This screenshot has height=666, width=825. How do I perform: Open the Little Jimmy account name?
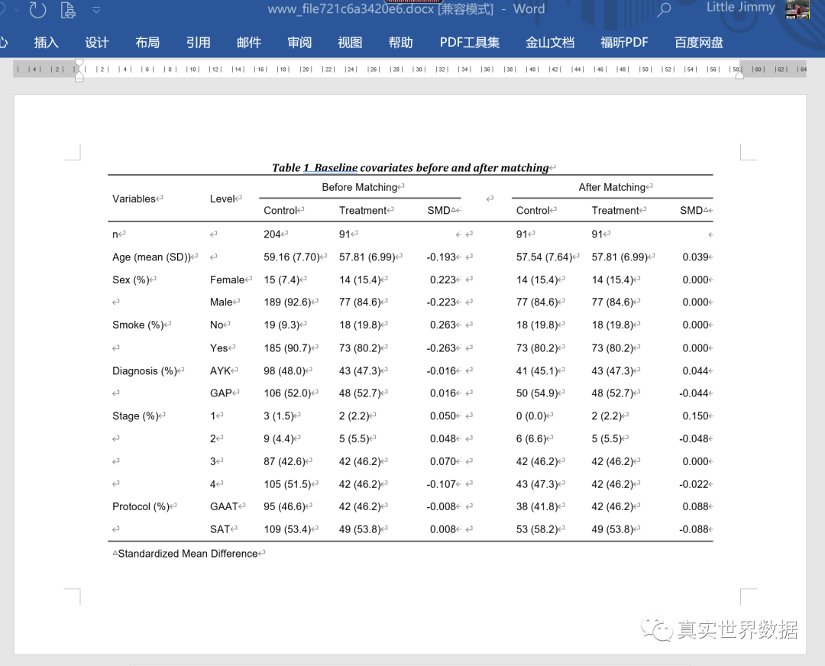point(740,8)
